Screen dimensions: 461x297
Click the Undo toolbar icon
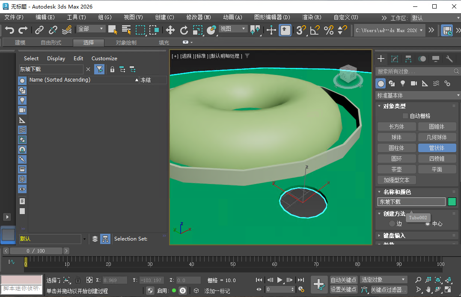(x=9, y=30)
